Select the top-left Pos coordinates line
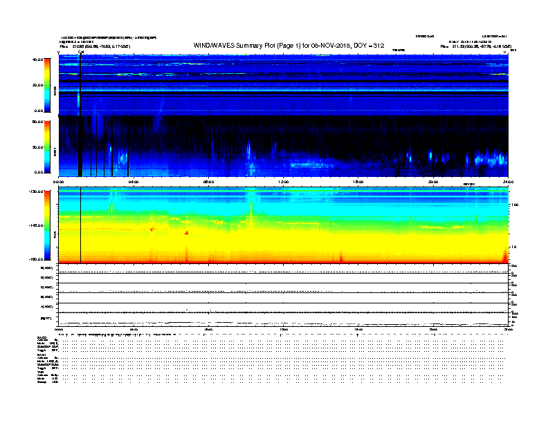 click(x=95, y=46)
